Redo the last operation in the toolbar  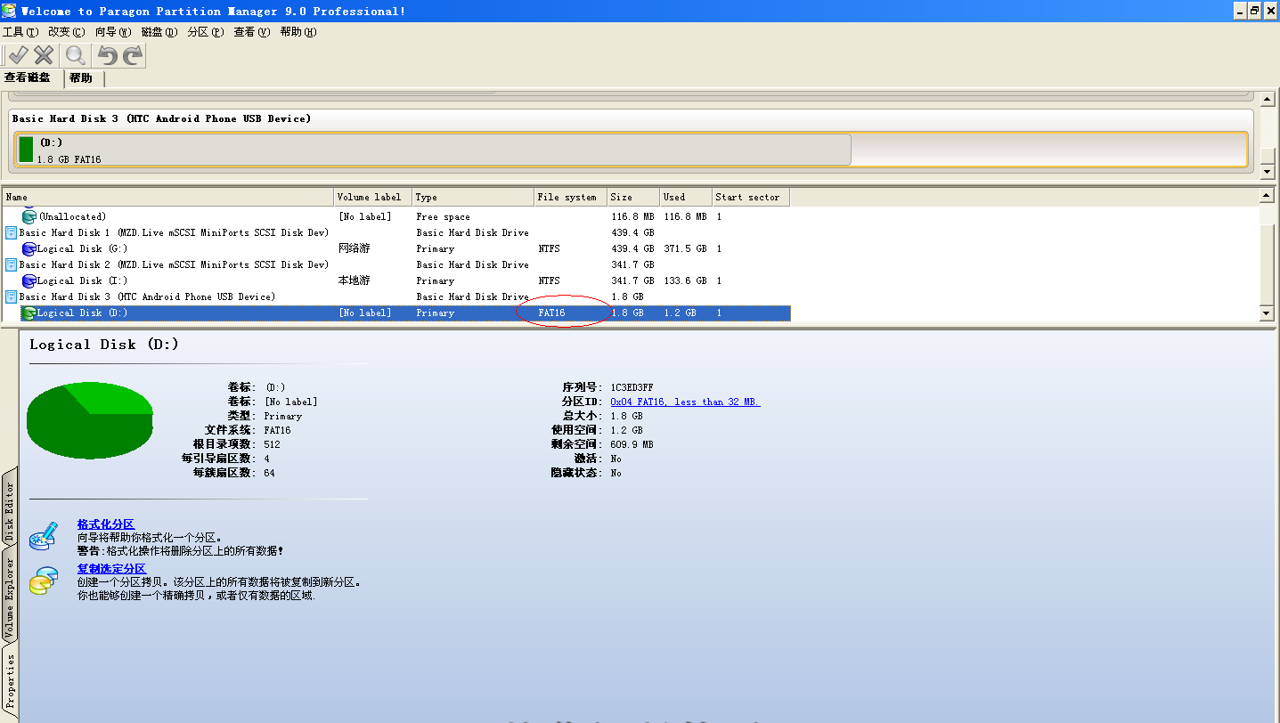click(x=133, y=55)
